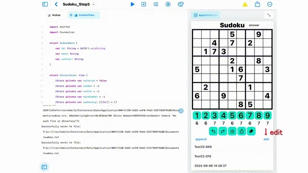
Task: Click 'struct ContentView: View {' code line
Action: click(x=68, y=75)
